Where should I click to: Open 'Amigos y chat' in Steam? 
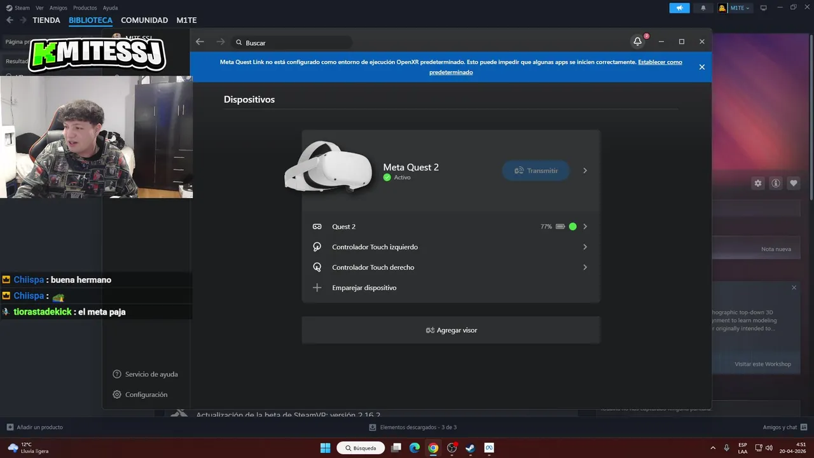785,427
